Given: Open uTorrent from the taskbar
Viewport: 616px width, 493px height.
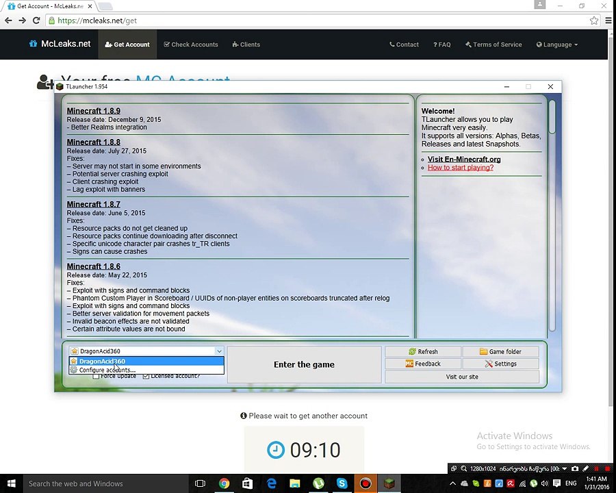Looking at the screenshot, I should pyautogui.click(x=318, y=483).
